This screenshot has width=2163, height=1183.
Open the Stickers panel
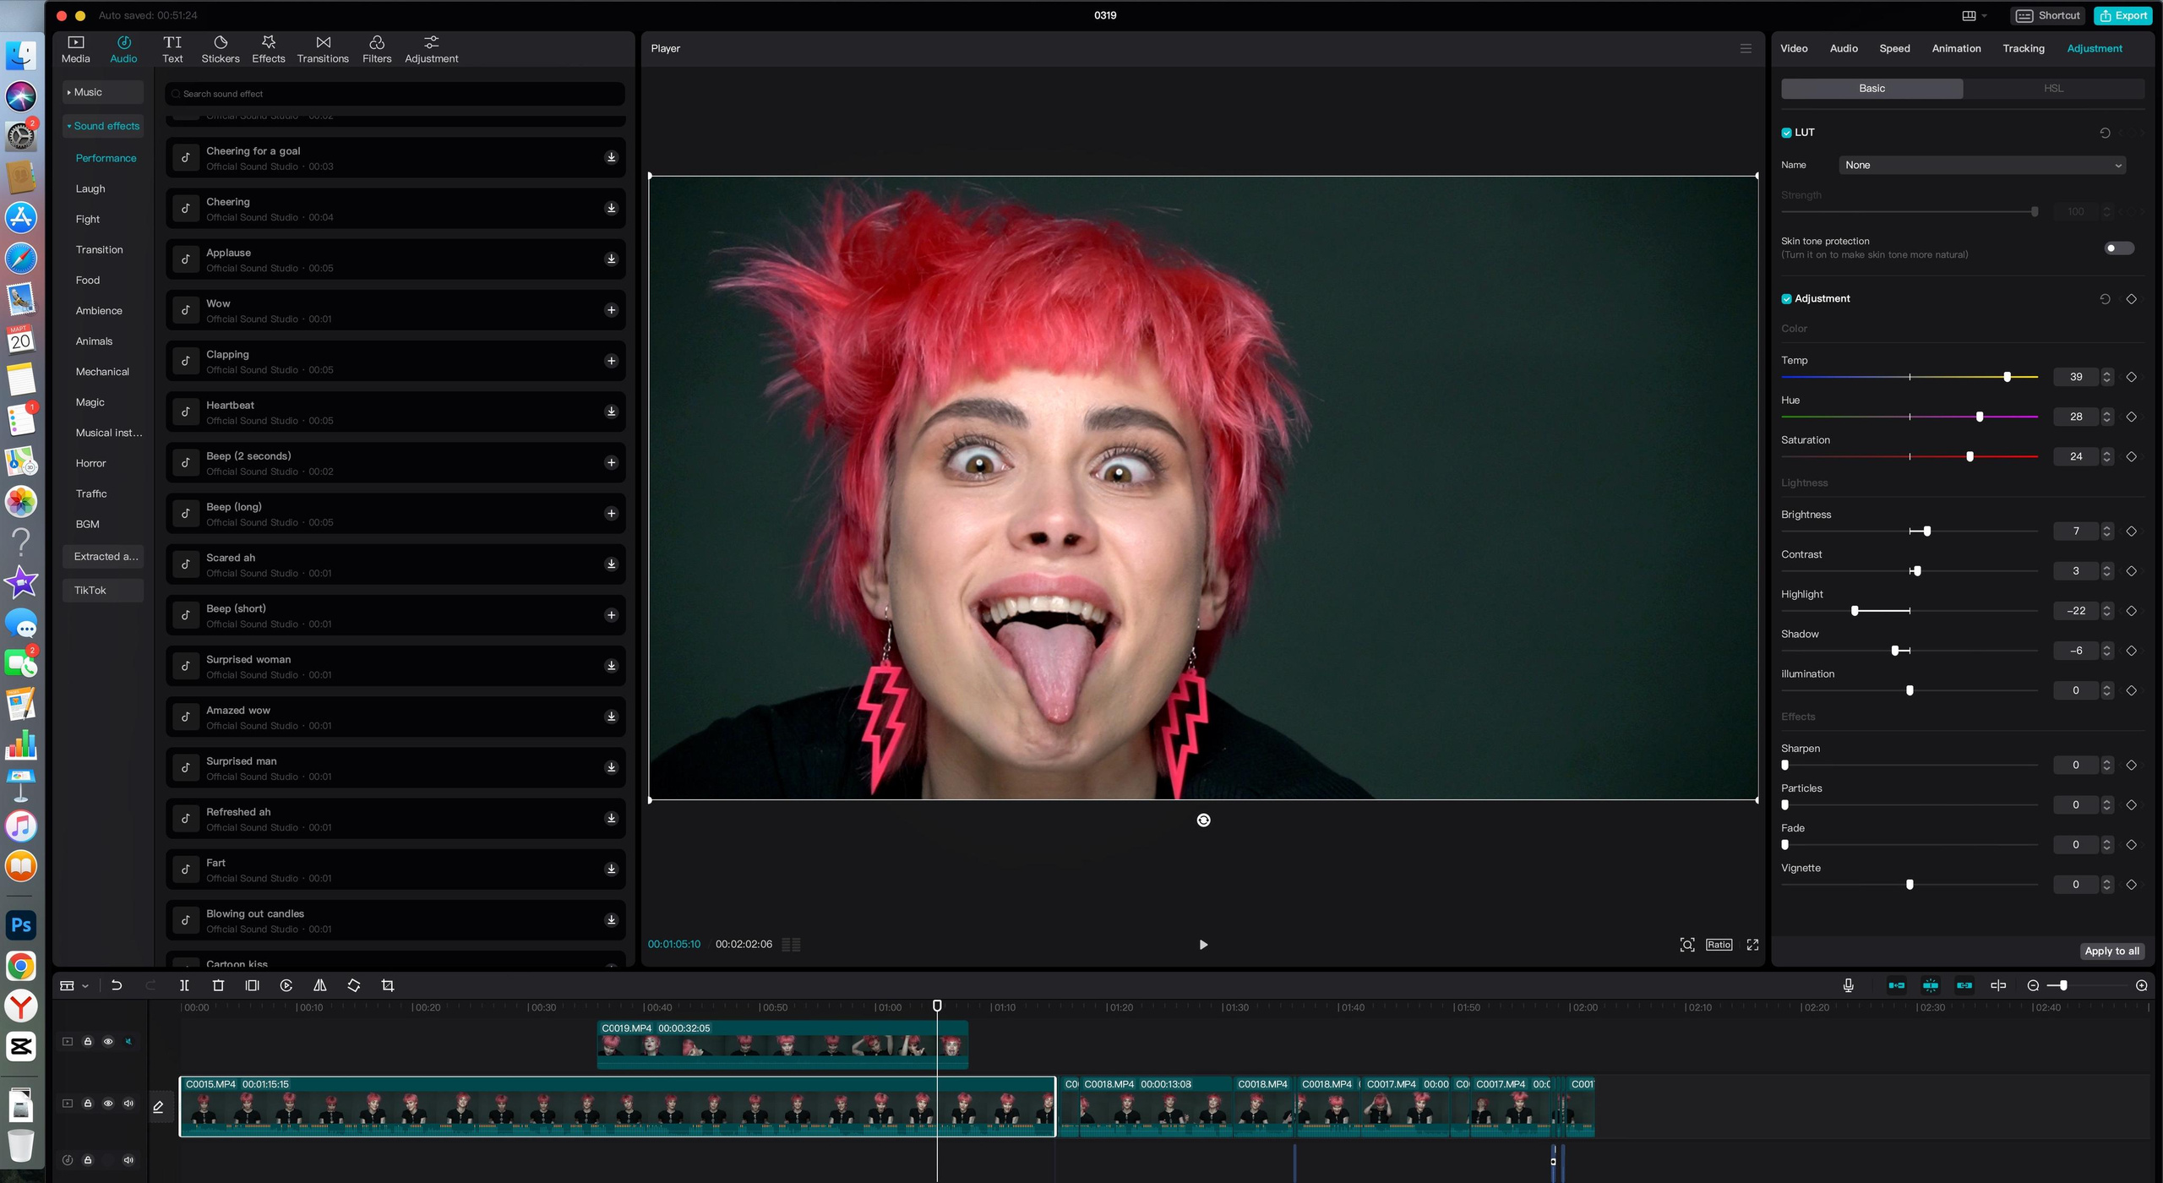221,49
